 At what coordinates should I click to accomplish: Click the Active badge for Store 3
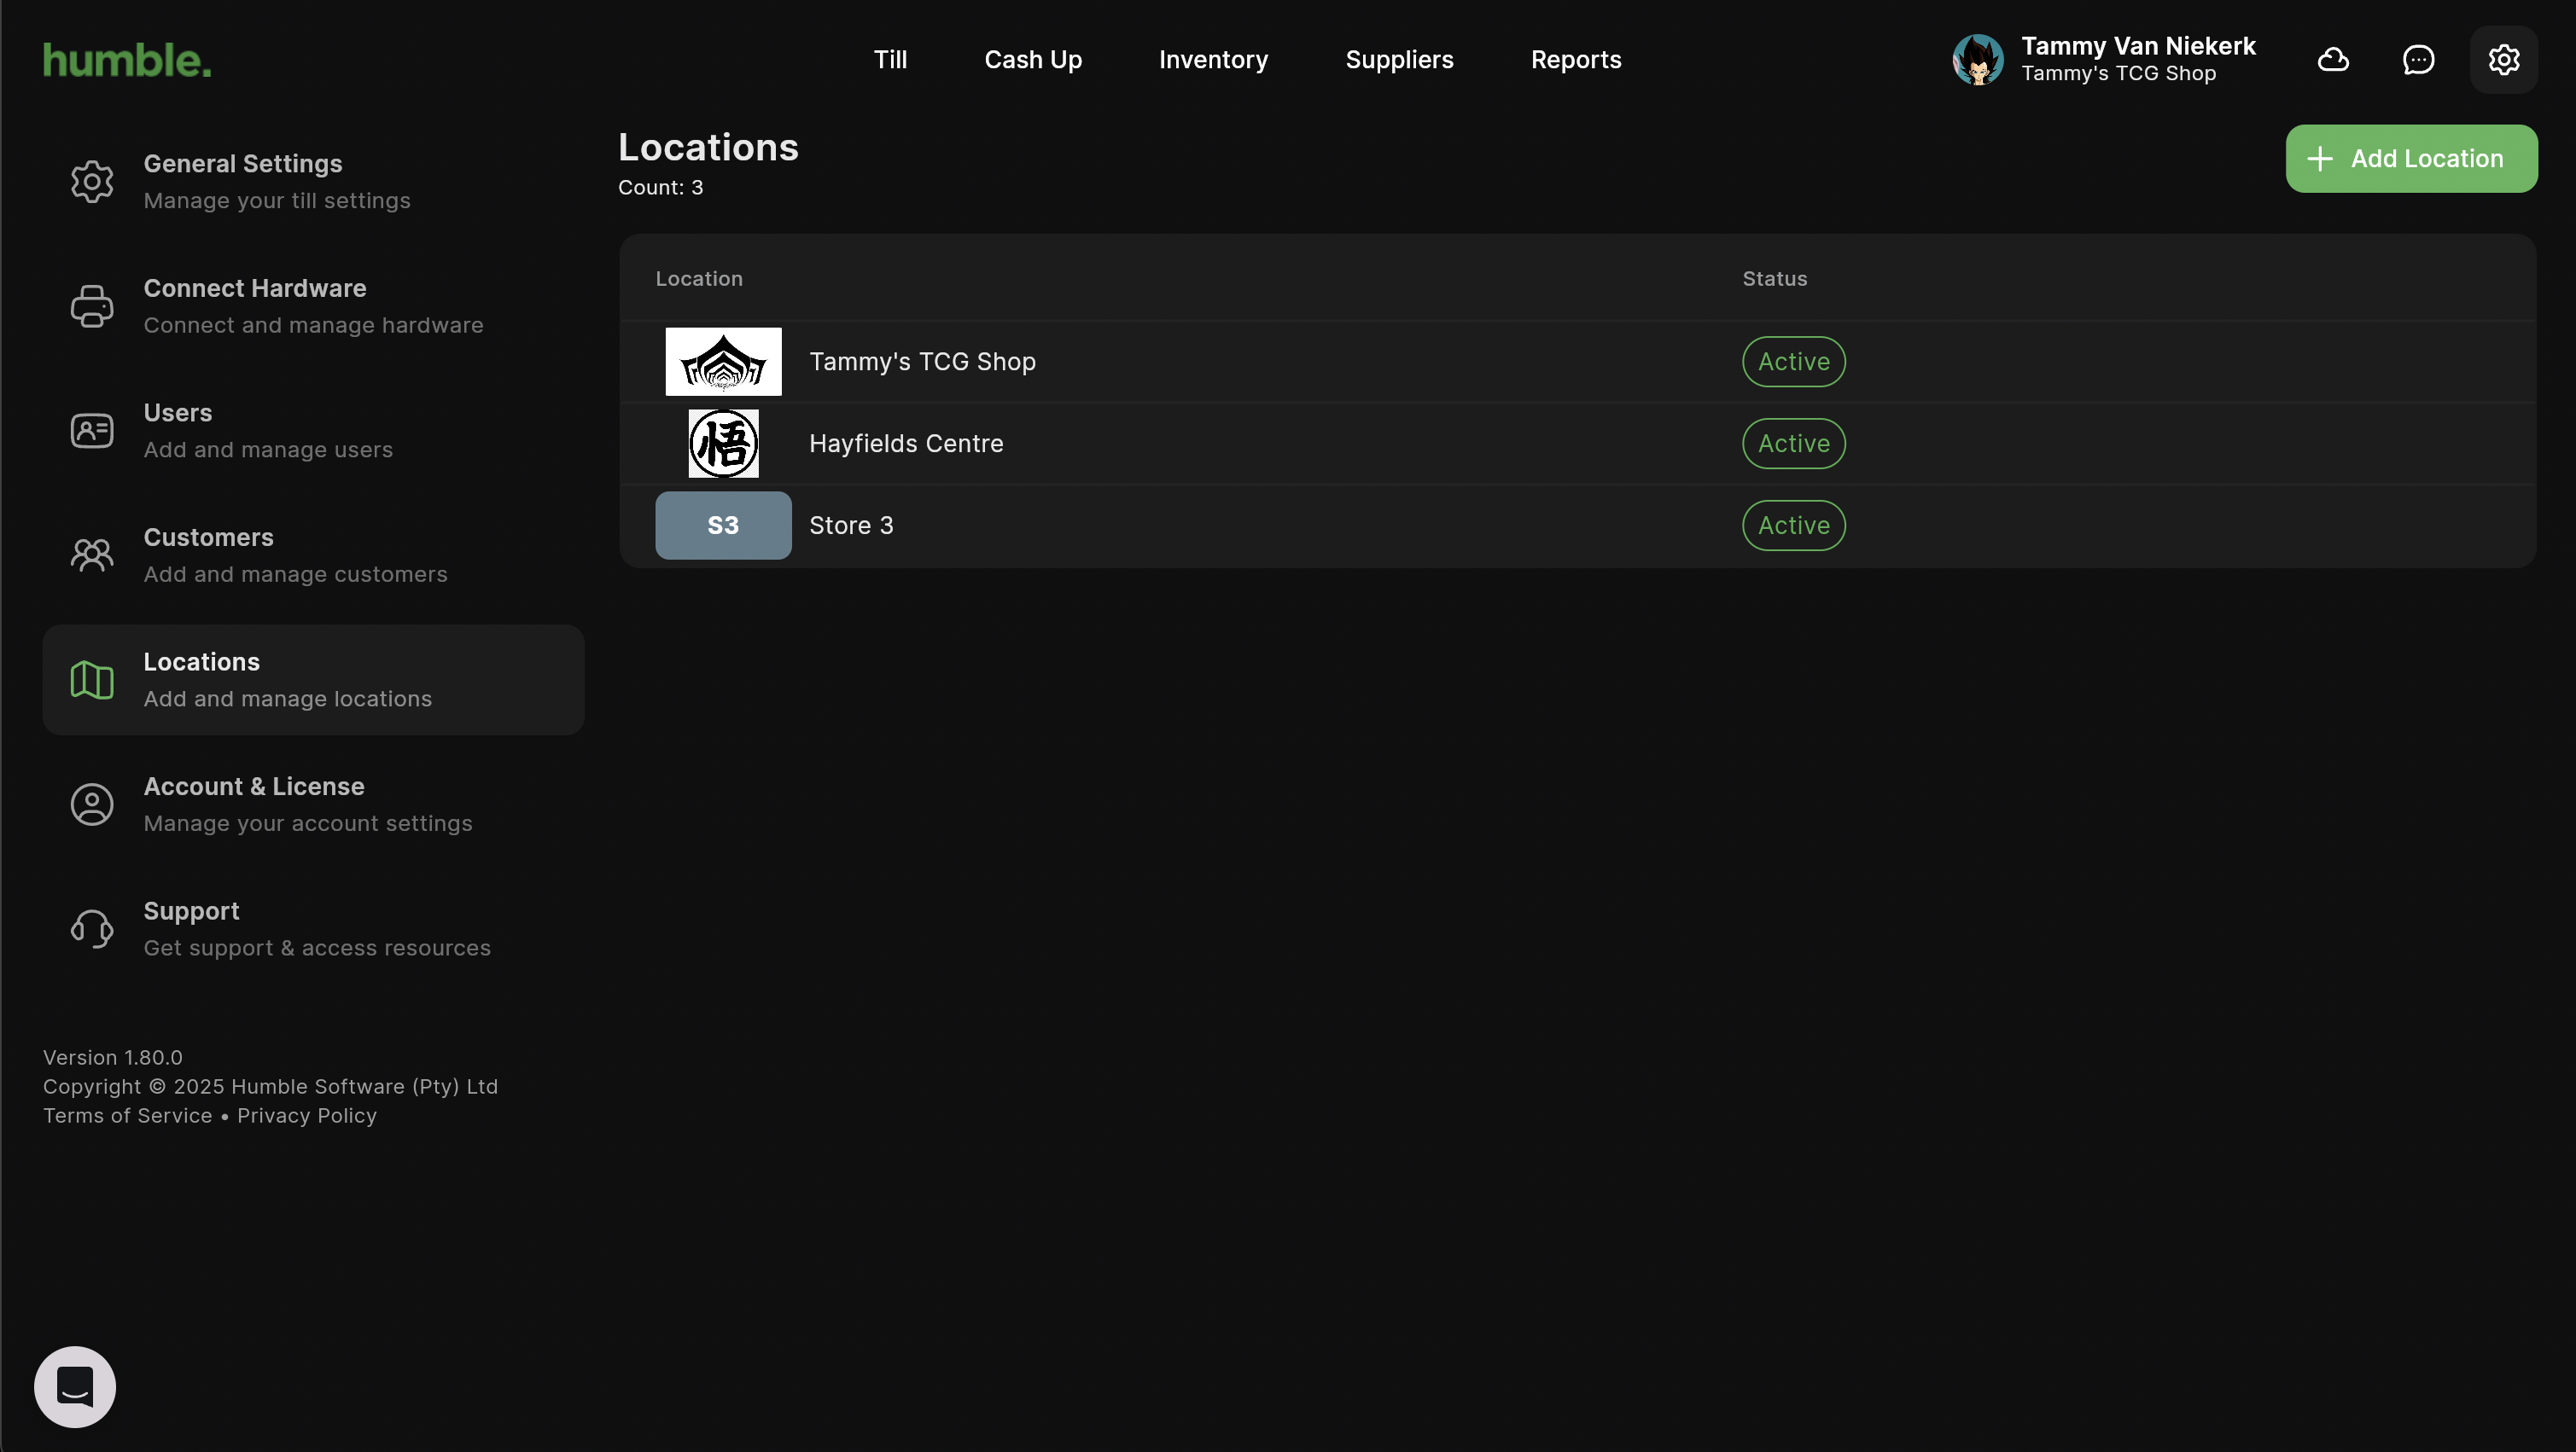coord(1793,526)
